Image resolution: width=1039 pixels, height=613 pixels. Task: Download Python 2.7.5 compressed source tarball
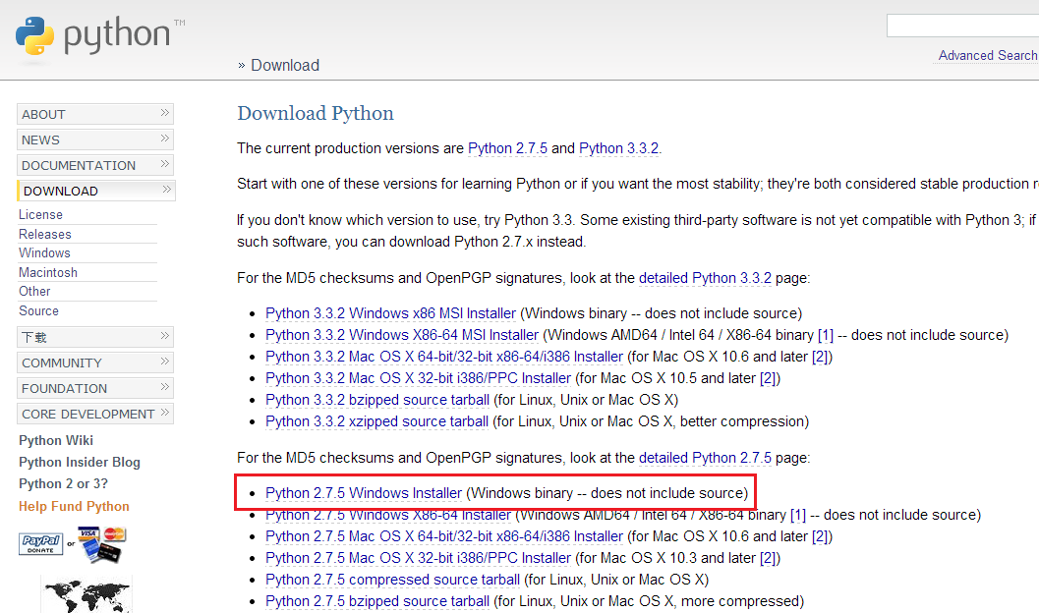tap(393, 580)
